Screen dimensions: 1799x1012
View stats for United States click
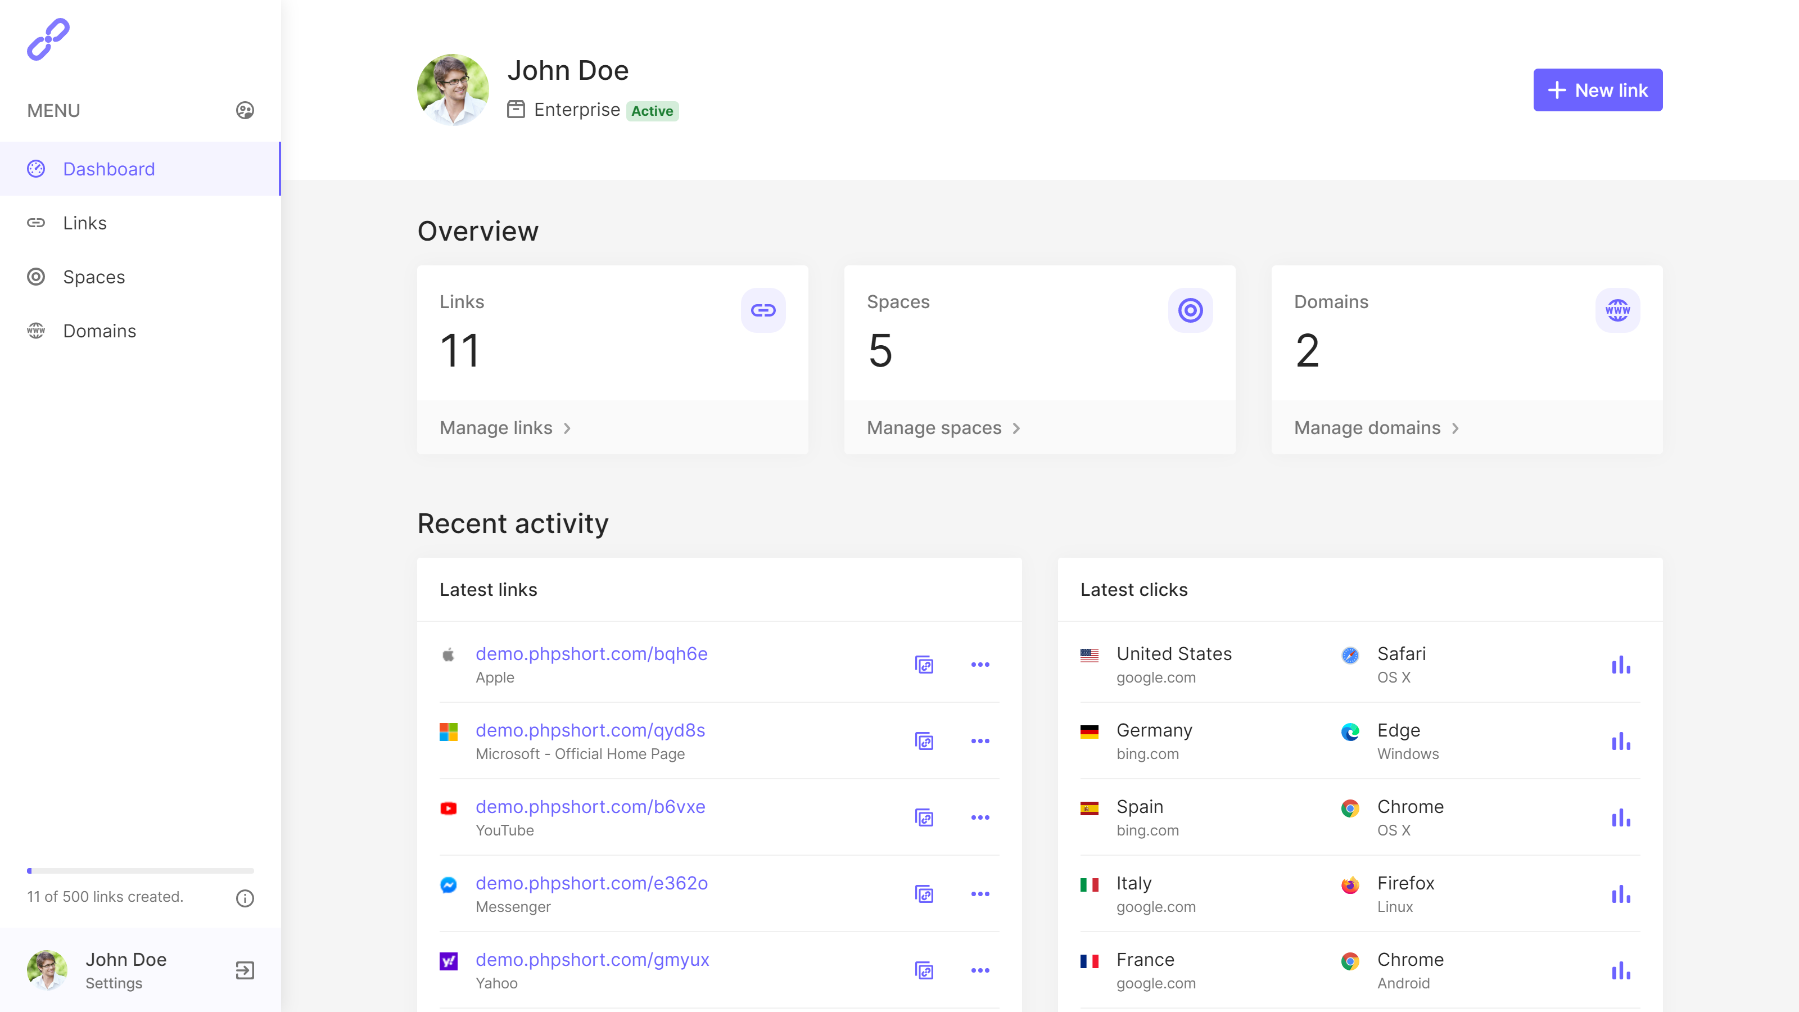coord(1620,665)
